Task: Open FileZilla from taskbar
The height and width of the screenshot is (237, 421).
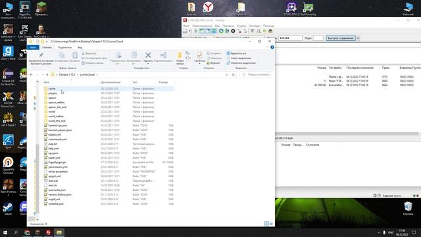Action: [x=48, y=232]
